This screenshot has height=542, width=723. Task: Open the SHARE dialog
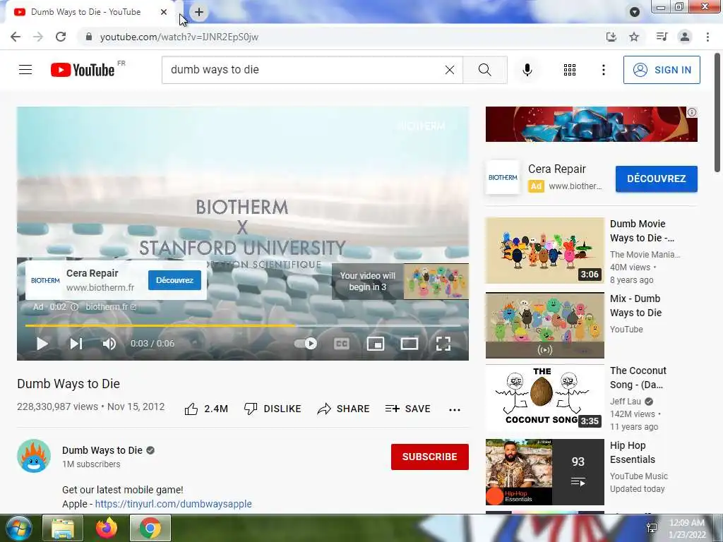344,409
